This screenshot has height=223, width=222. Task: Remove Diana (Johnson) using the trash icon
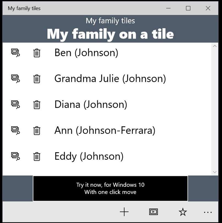tap(37, 105)
